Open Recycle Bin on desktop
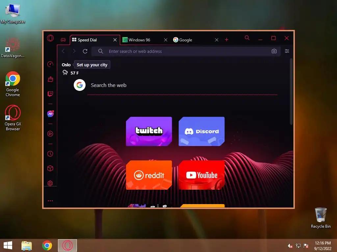 [x=321, y=218]
